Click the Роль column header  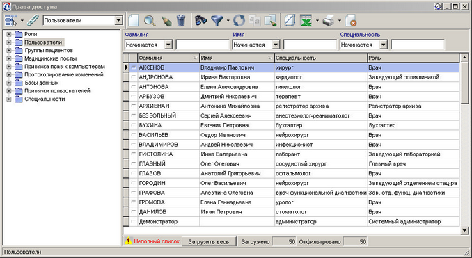click(414, 58)
